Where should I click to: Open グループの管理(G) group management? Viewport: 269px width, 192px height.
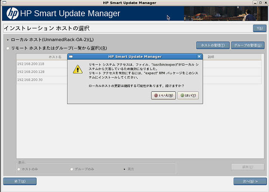pyautogui.click(x=247, y=45)
